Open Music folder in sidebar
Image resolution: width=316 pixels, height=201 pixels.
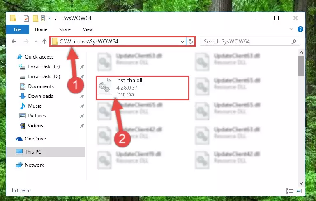(x=35, y=106)
